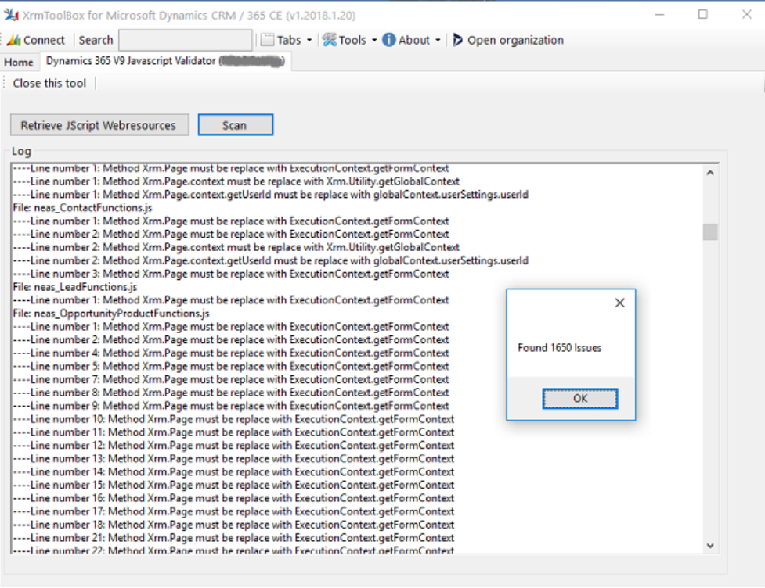Screen dimensions: 765x588
Task: Click the Open organization icon
Action: point(458,40)
